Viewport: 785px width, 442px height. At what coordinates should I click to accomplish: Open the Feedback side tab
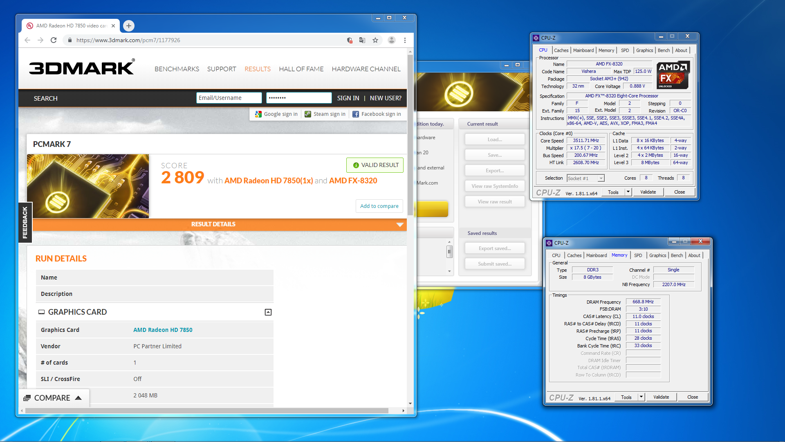pyautogui.click(x=25, y=223)
